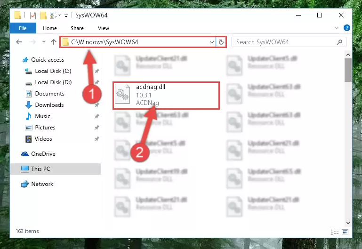Click the pin icon beside Videos
362x249 pixels.
click(97, 139)
